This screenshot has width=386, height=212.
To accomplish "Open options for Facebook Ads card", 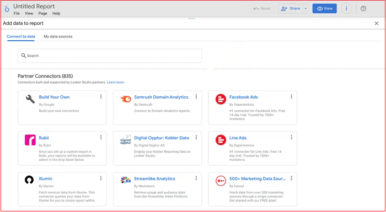I will [292, 97].
